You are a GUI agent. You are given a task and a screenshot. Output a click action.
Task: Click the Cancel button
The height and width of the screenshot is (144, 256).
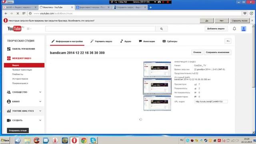coord(197,52)
